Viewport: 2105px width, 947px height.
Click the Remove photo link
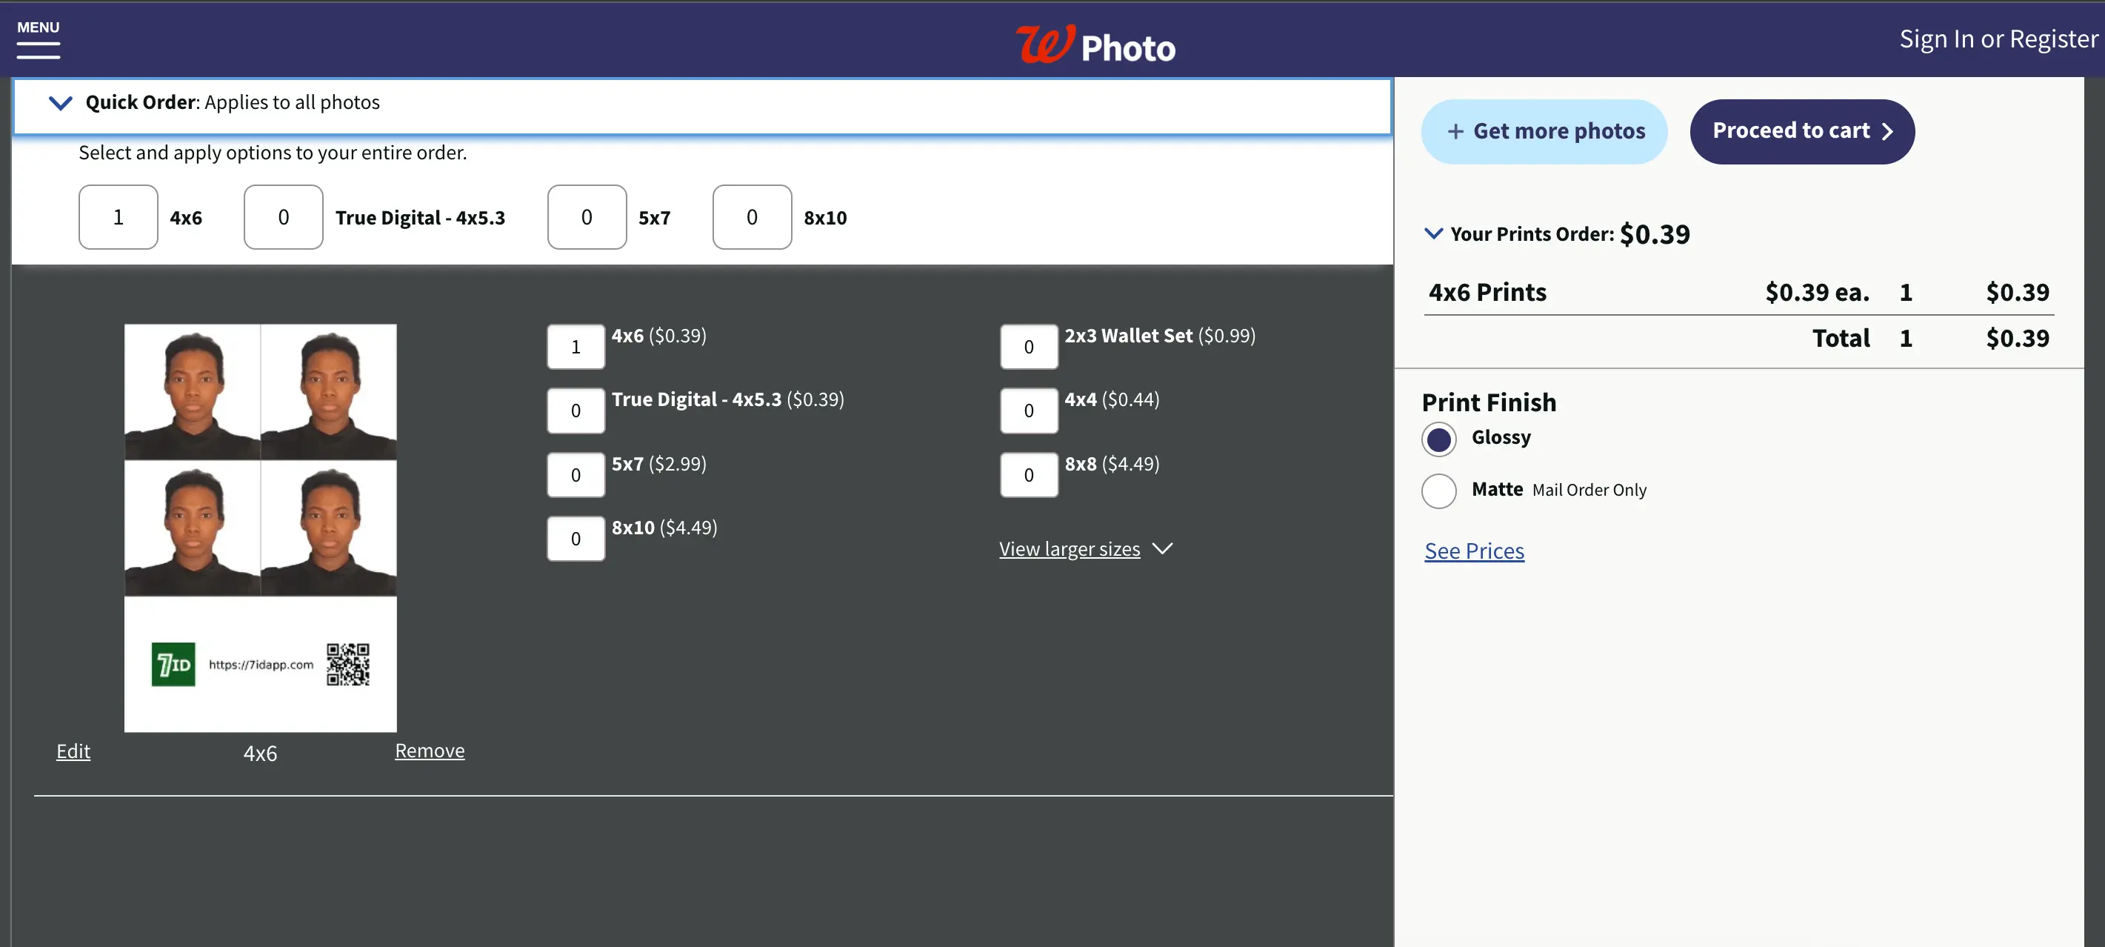(430, 751)
